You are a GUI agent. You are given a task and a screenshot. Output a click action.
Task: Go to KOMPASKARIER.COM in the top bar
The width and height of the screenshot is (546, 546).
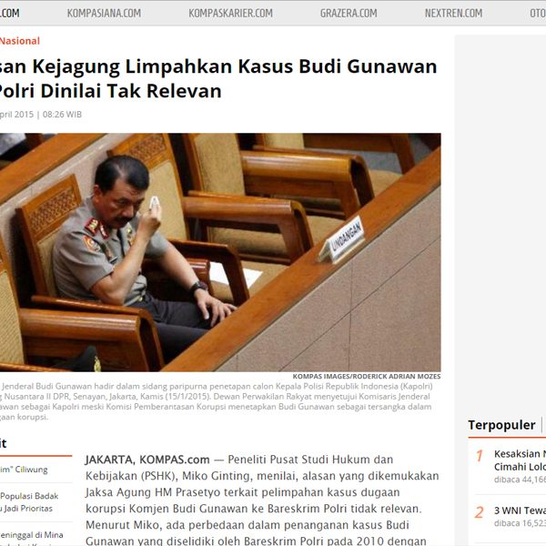[x=230, y=13]
